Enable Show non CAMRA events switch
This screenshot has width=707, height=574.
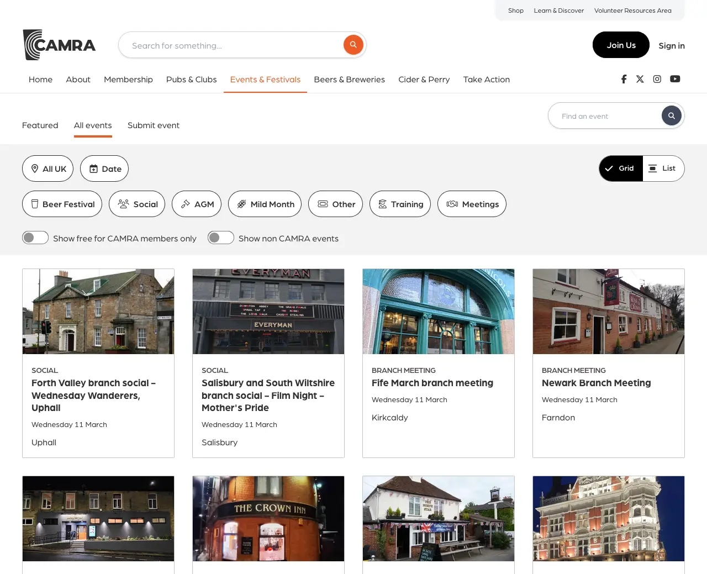coord(221,238)
